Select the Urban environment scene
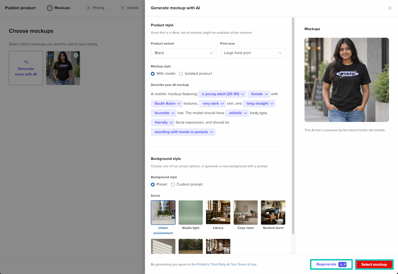Screen dimensions: 398x274 163,212
